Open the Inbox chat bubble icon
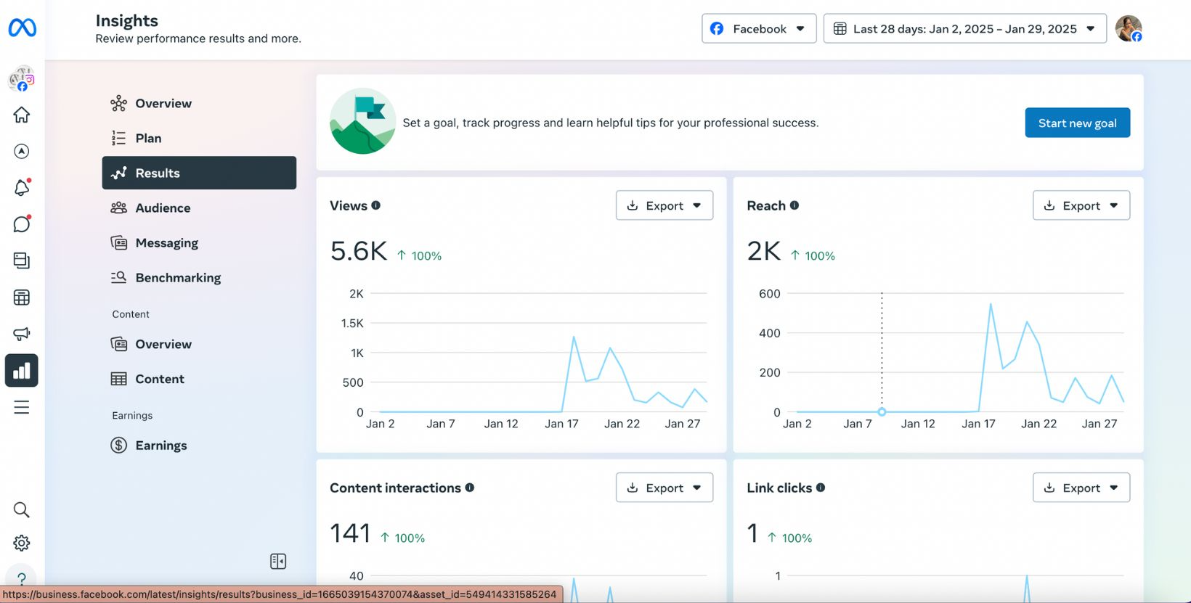 click(22, 224)
